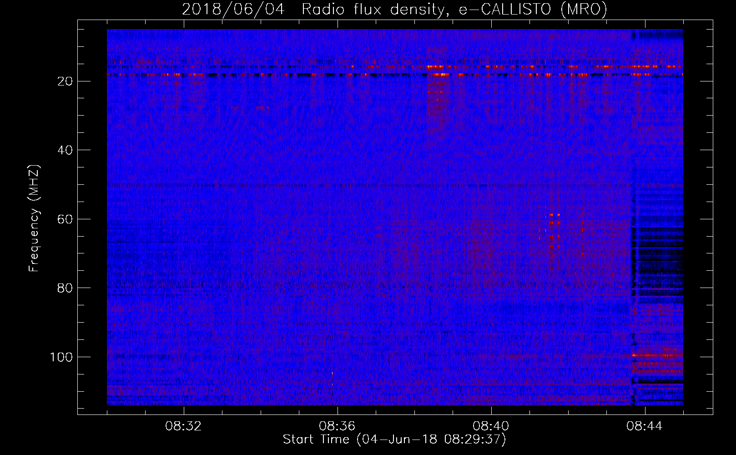Click the 80 frequency tick label
This screenshot has width=736, height=455.
tap(66, 288)
